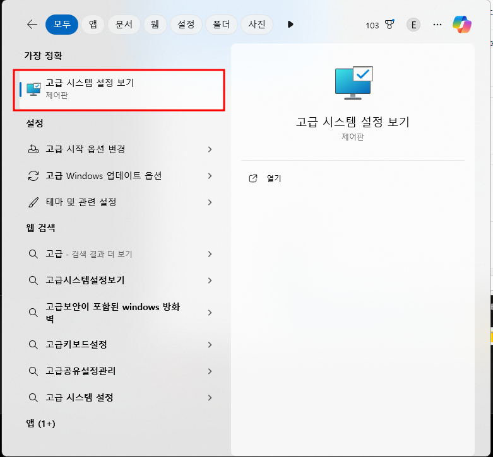The image size is (493, 457).
Task: Click the search icon beside 고급공유설정관리
Action: click(33, 371)
